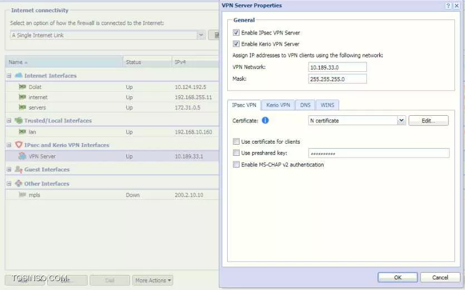465x290 pixels.
Task: Click the Up status of lan
Action: pos(129,132)
